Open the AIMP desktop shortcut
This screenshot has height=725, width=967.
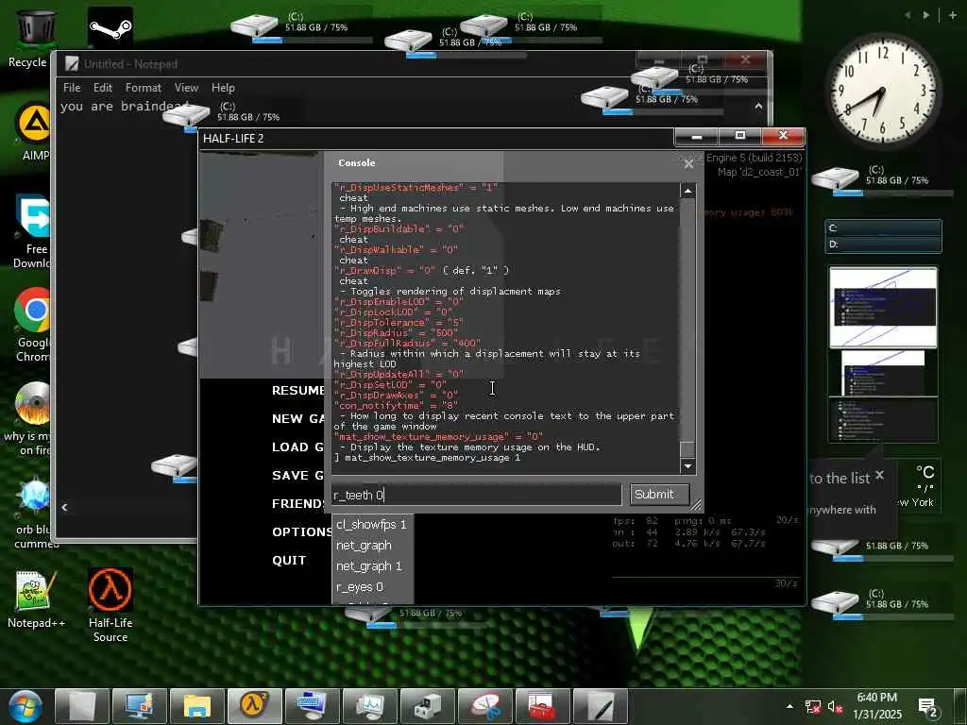[34, 130]
